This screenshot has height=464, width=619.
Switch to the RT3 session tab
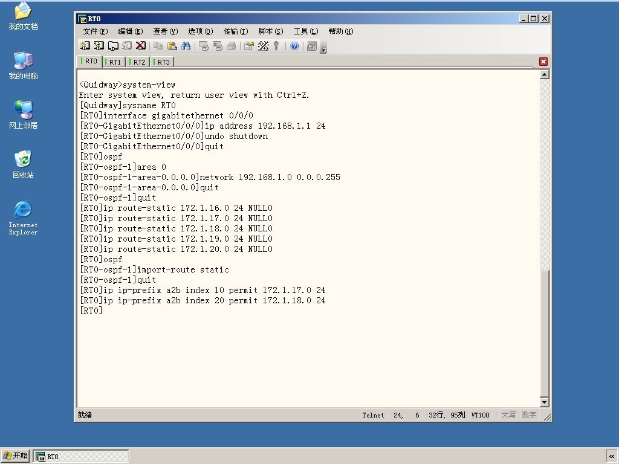[162, 62]
